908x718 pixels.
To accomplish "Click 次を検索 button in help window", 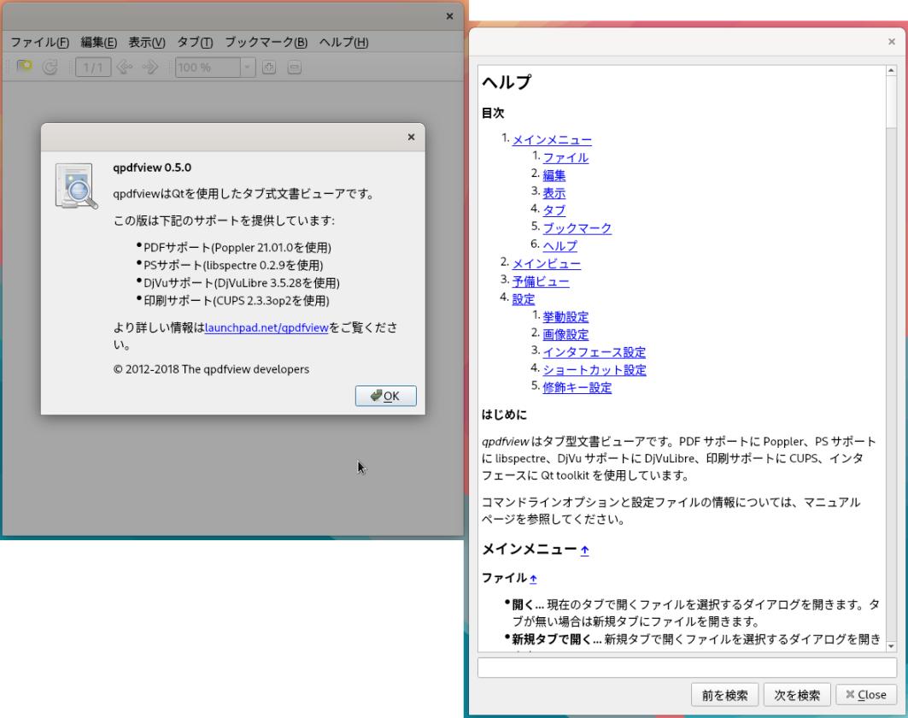I will pos(797,695).
